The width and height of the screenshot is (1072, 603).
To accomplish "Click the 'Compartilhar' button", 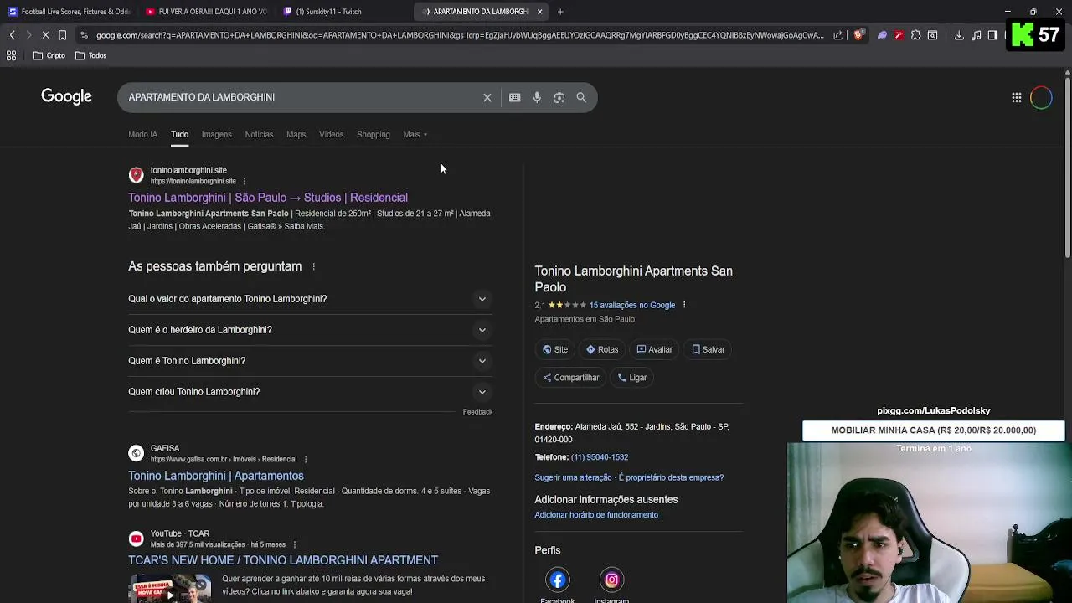I will click(570, 378).
